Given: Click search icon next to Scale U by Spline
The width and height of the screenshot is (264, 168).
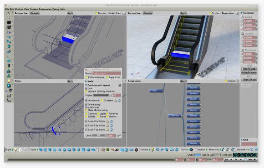Looking at the screenshot, I should 107,122.
